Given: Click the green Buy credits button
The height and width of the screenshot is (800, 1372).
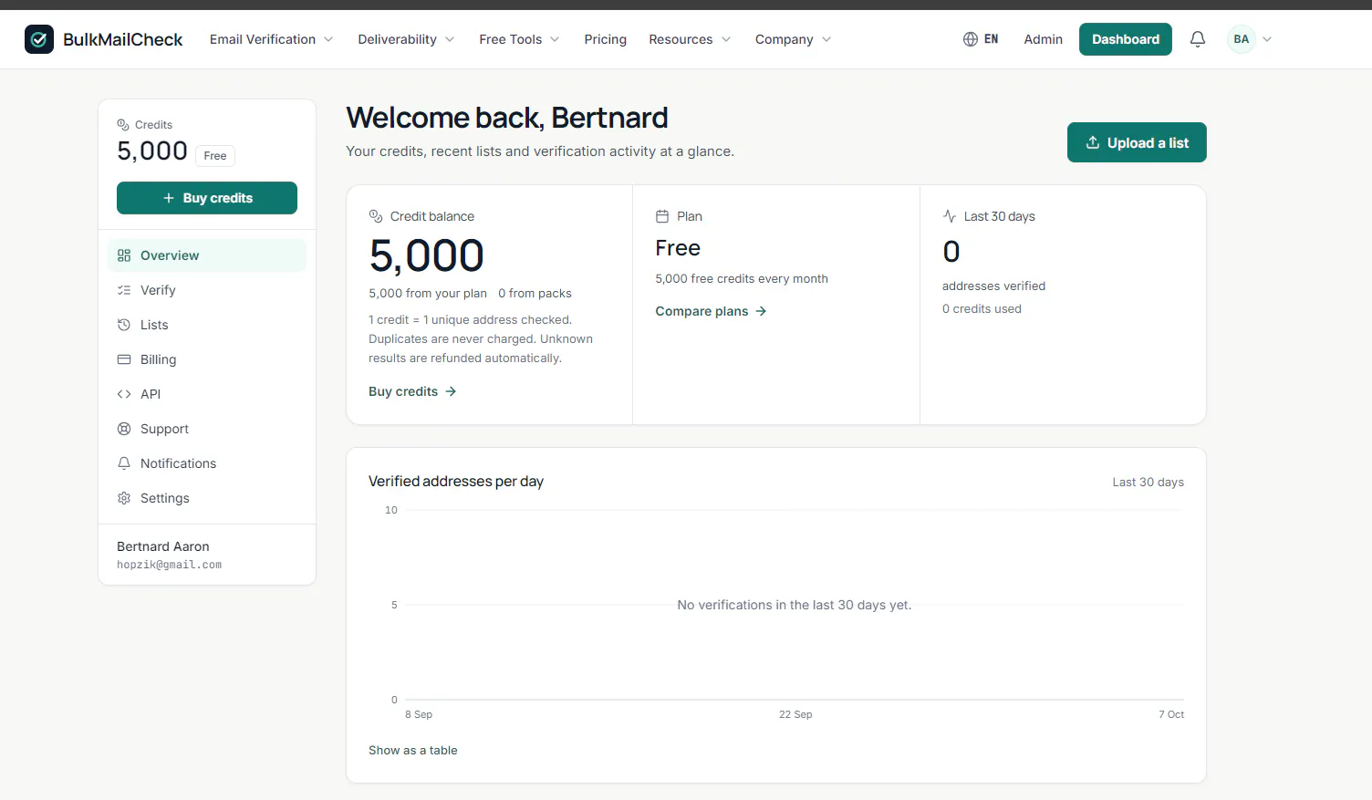Looking at the screenshot, I should [207, 198].
